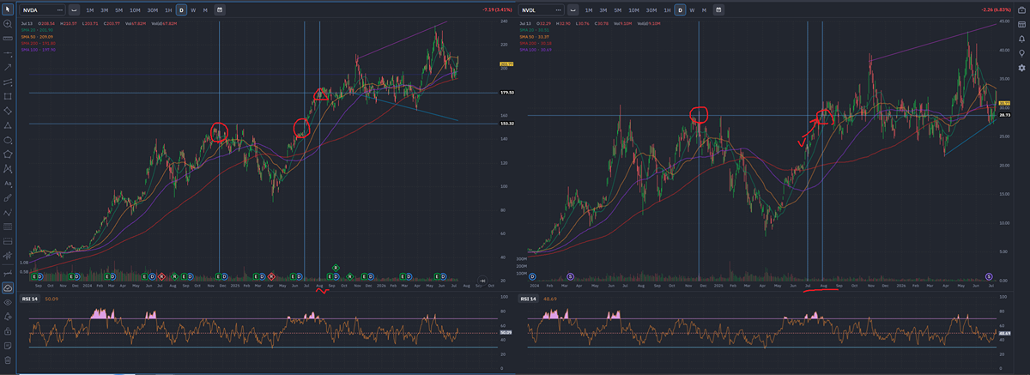Click the RSI 14 indicator label on NVDA
1030x375 pixels.
tap(30, 298)
